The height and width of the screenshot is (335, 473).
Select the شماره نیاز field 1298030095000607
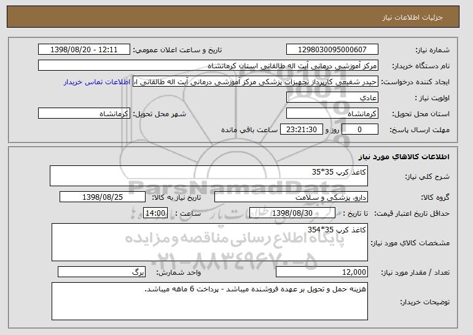click(332, 50)
